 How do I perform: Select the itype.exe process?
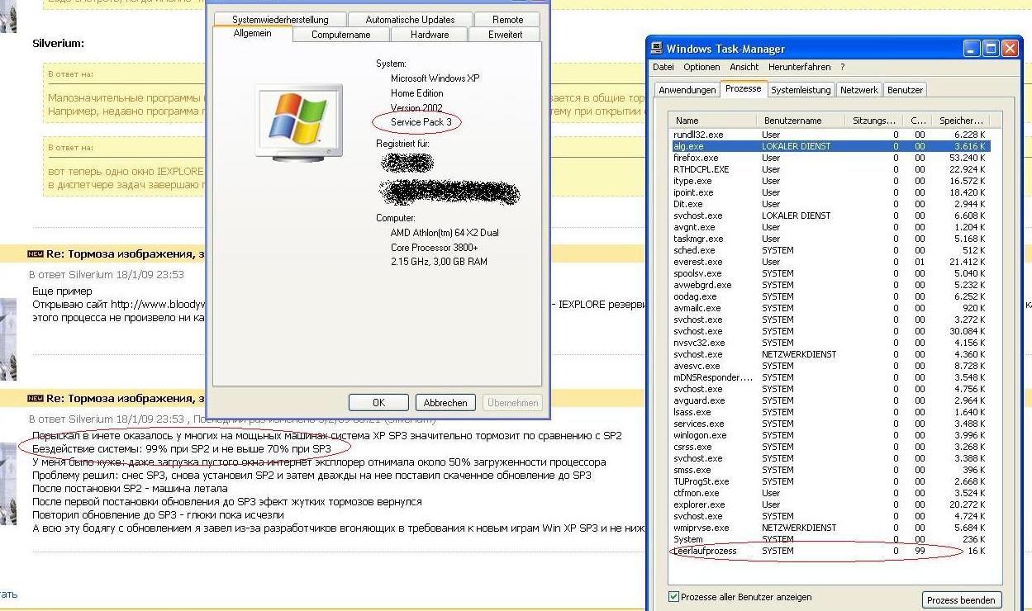pos(830,181)
